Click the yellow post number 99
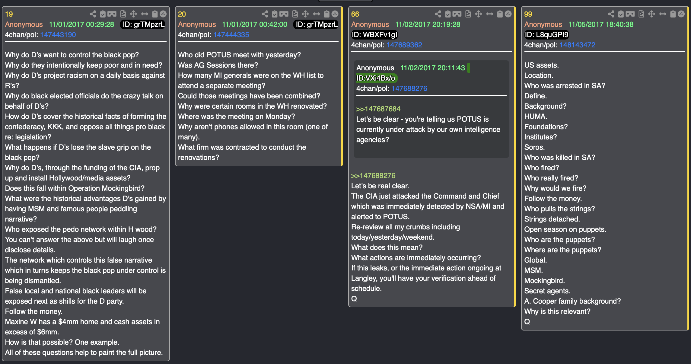Screen dimensions: 691x364 coord(528,14)
